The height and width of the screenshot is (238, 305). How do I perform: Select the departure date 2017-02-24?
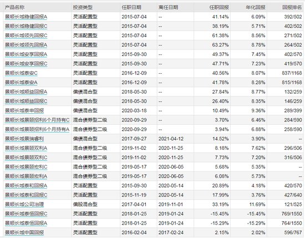[171, 232]
